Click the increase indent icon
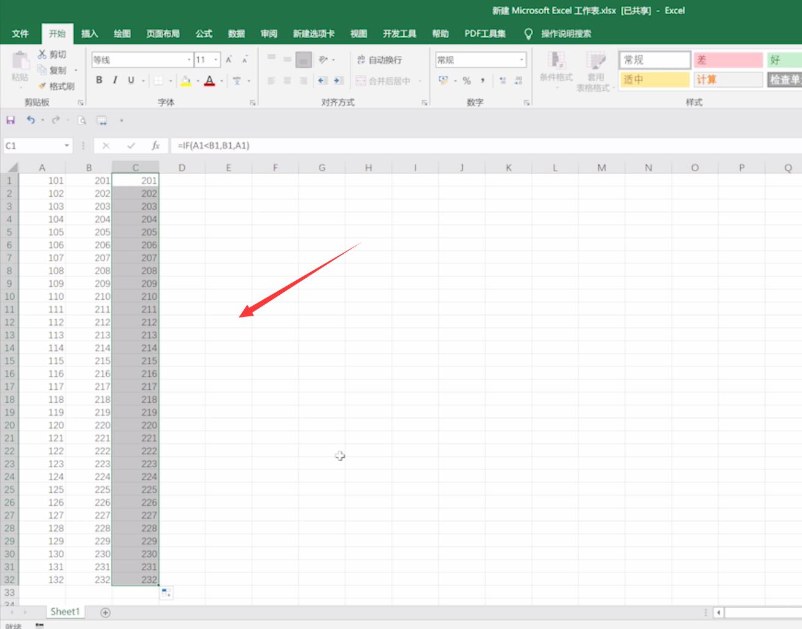The height and width of the screenshot is (629, 802). [339, 80]
